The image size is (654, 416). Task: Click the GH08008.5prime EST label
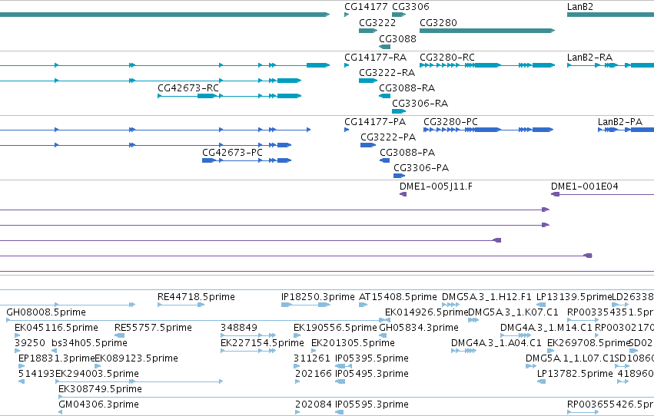46,312
